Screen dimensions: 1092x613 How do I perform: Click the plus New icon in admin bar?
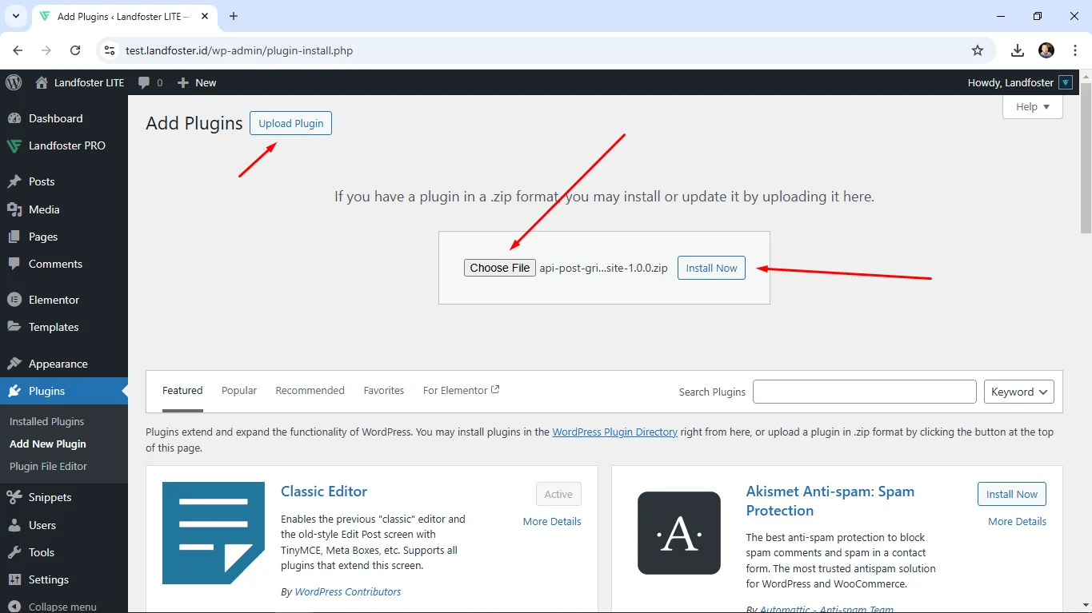coord(183,82)
